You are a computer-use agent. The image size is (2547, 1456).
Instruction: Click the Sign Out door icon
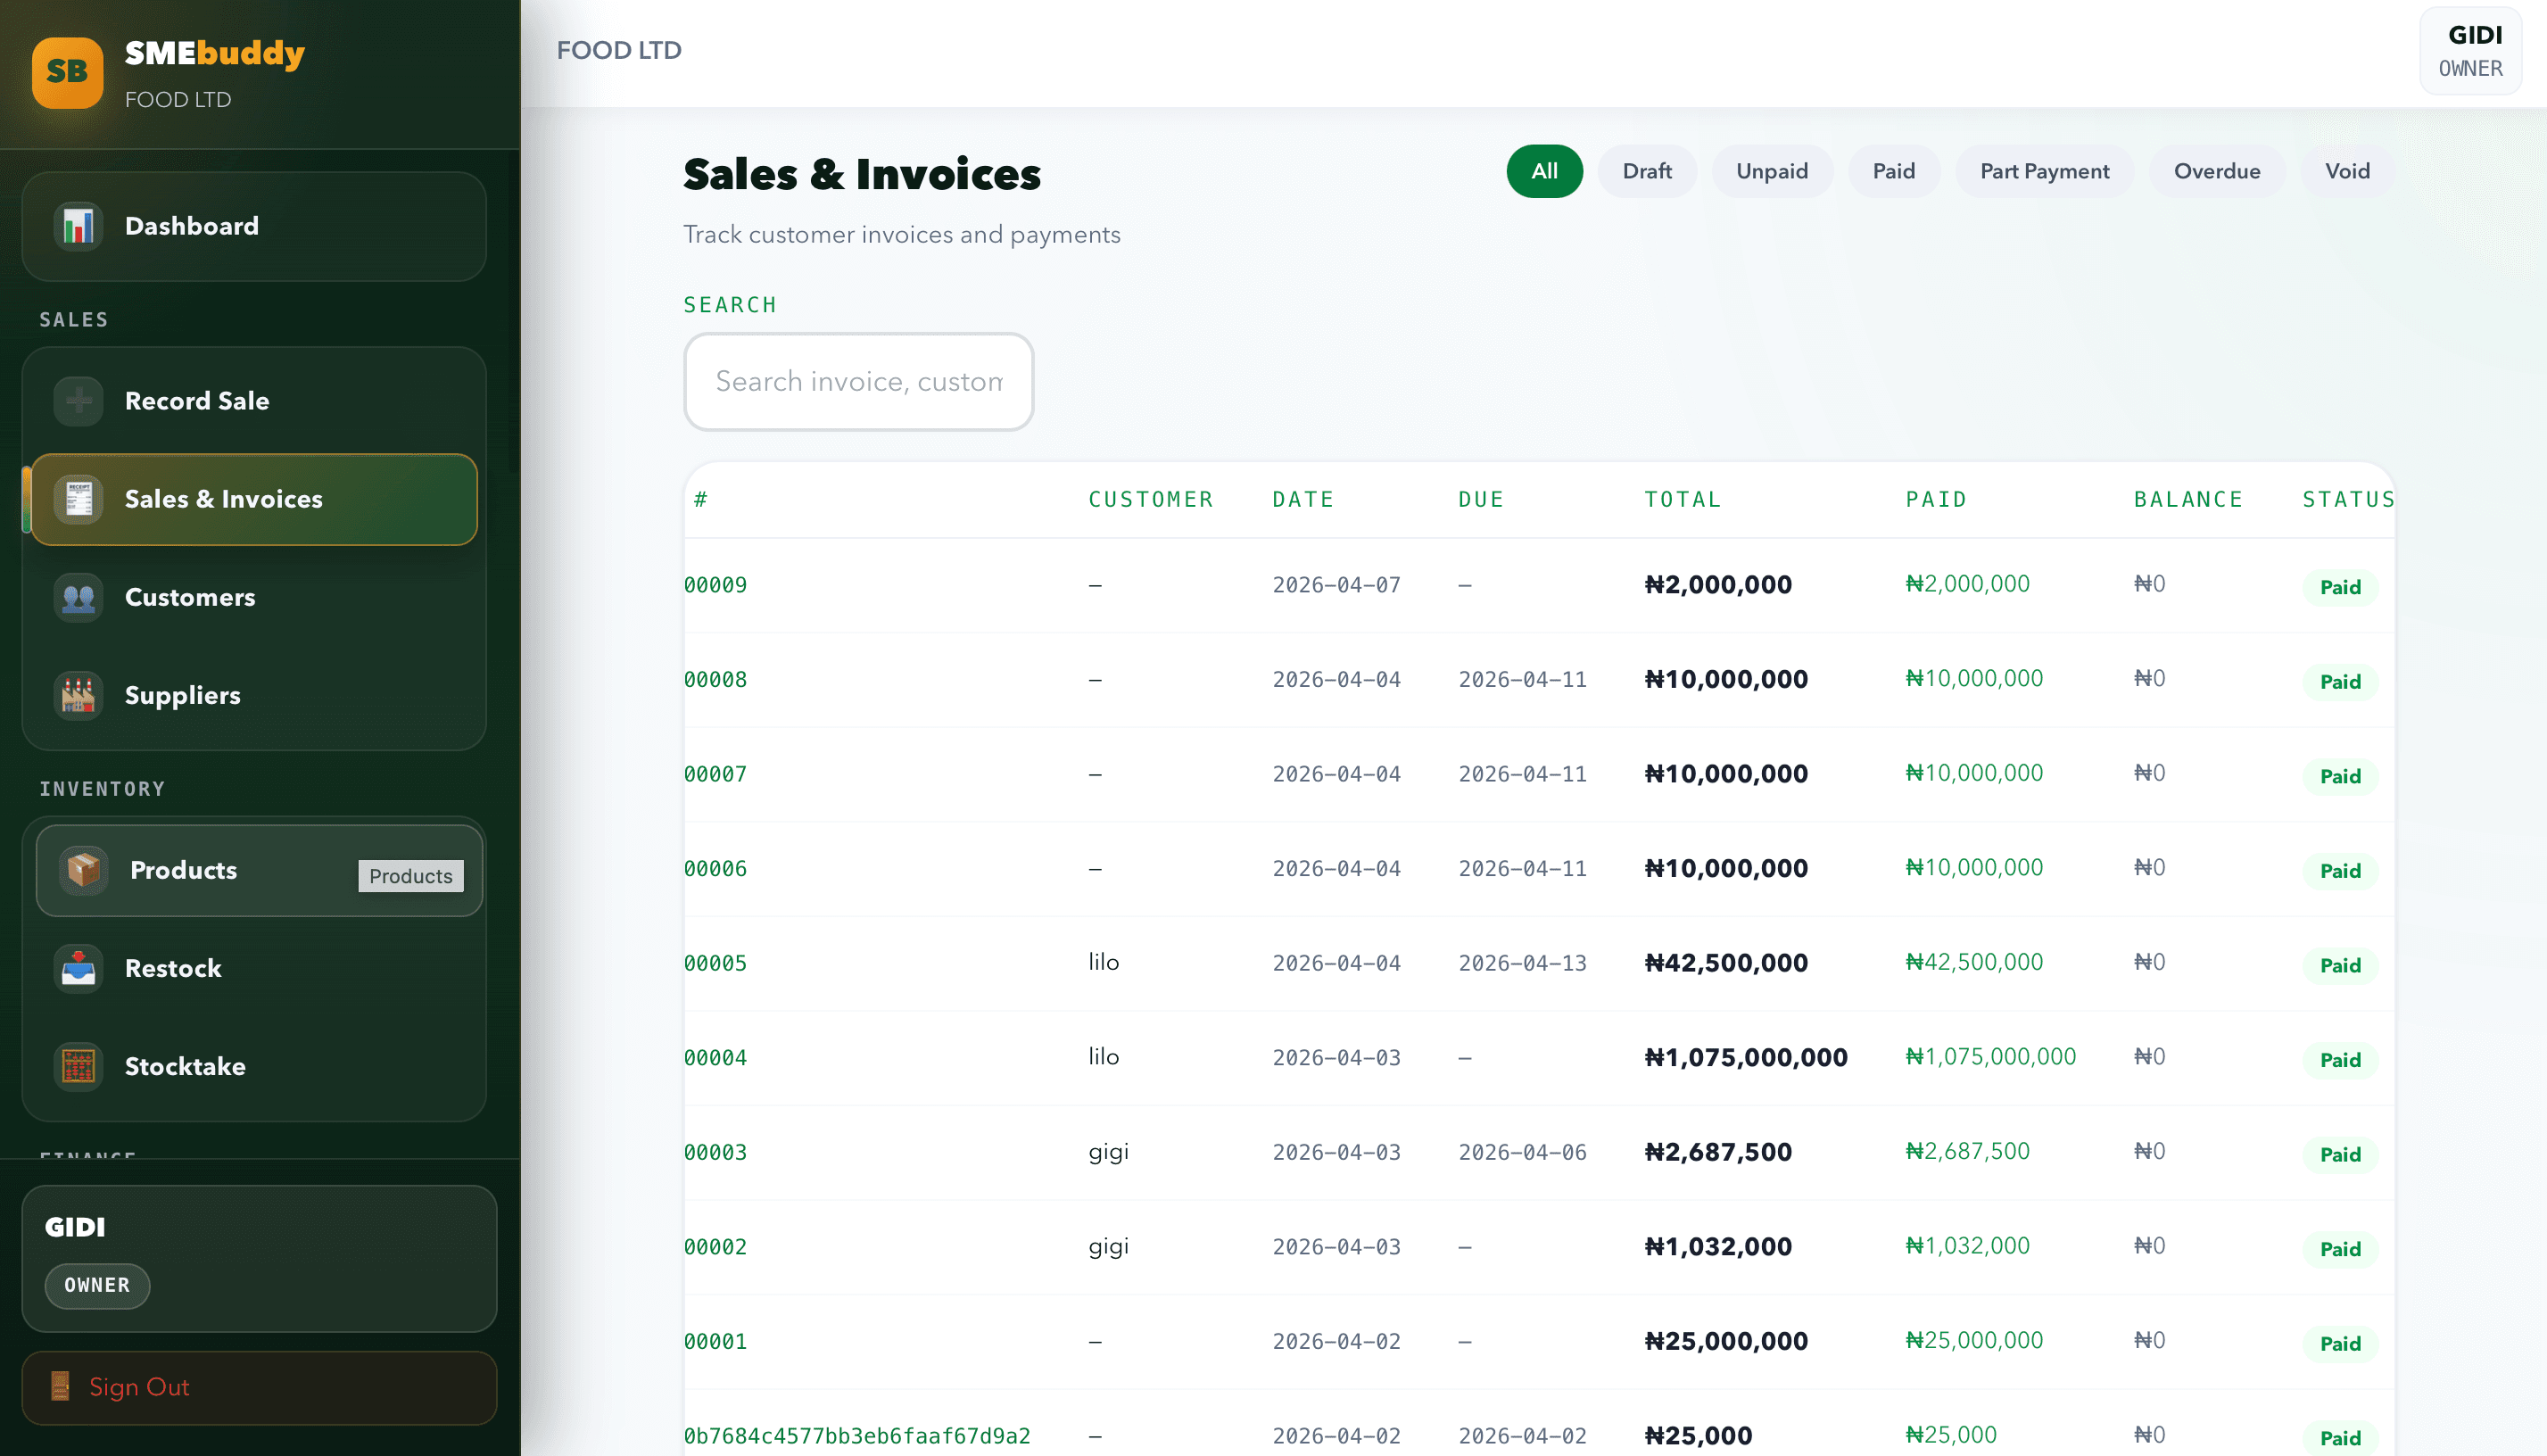tap(60, 1387)
